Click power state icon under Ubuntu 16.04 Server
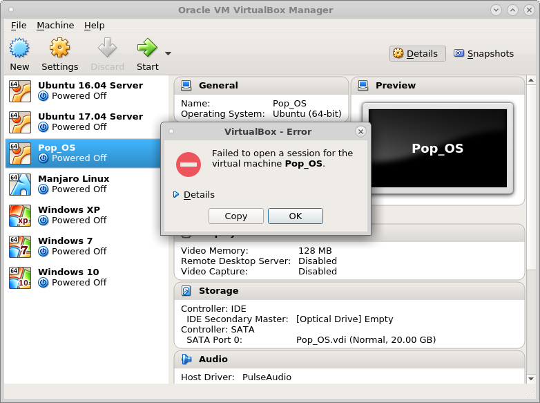 (x=43, y=96)
